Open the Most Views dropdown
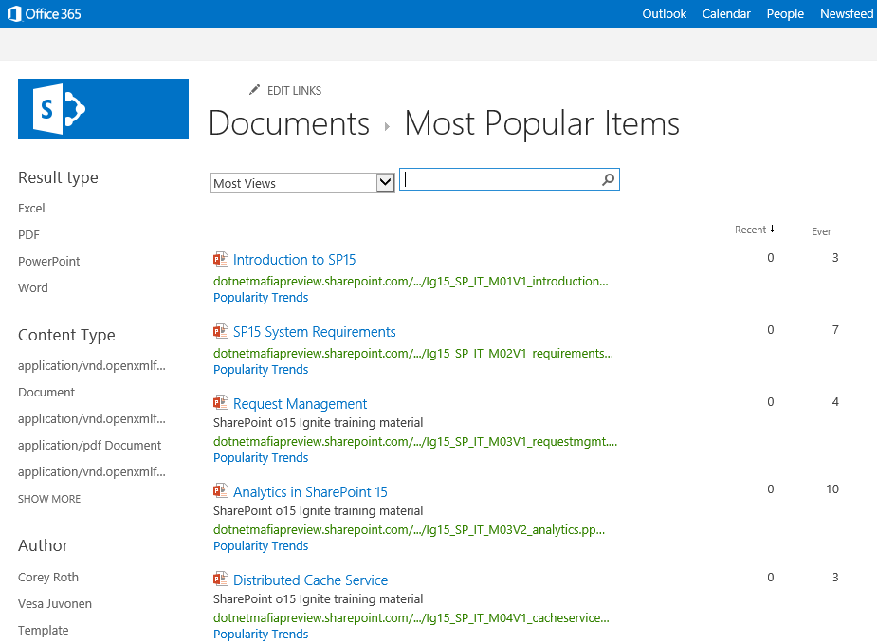 302,183
